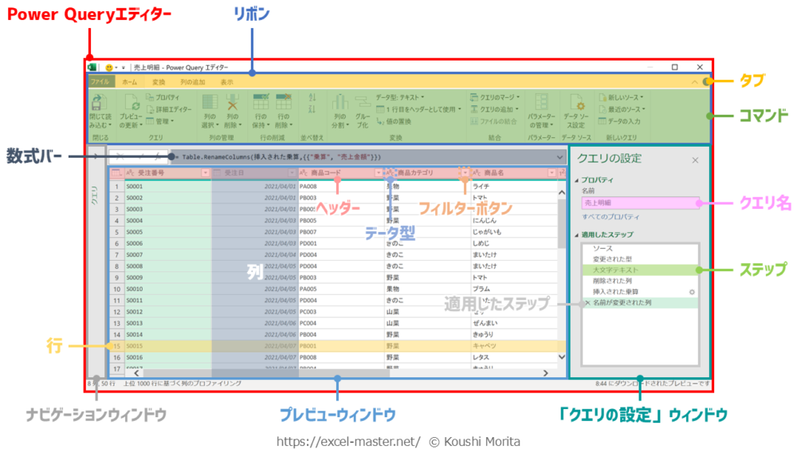This screenshot has height=449, width=797.
Task: Click the プレビューの更新 (Refresh Preview) icon
Action: (x=132, y=103)
